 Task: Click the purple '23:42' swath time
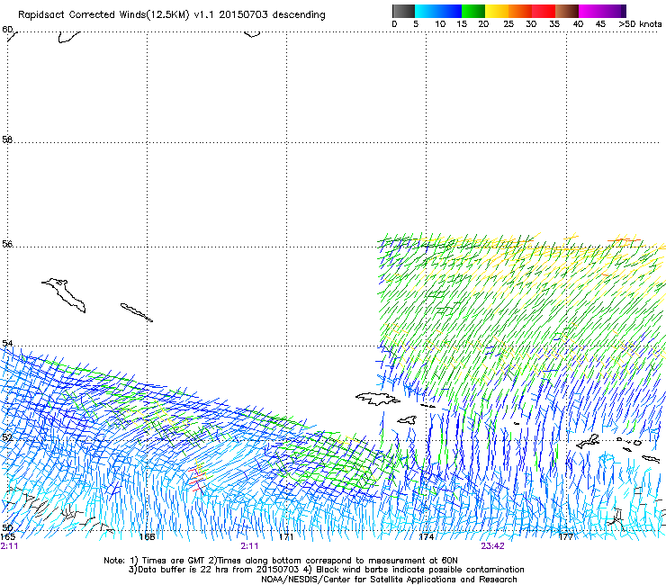tap(492, 546)
